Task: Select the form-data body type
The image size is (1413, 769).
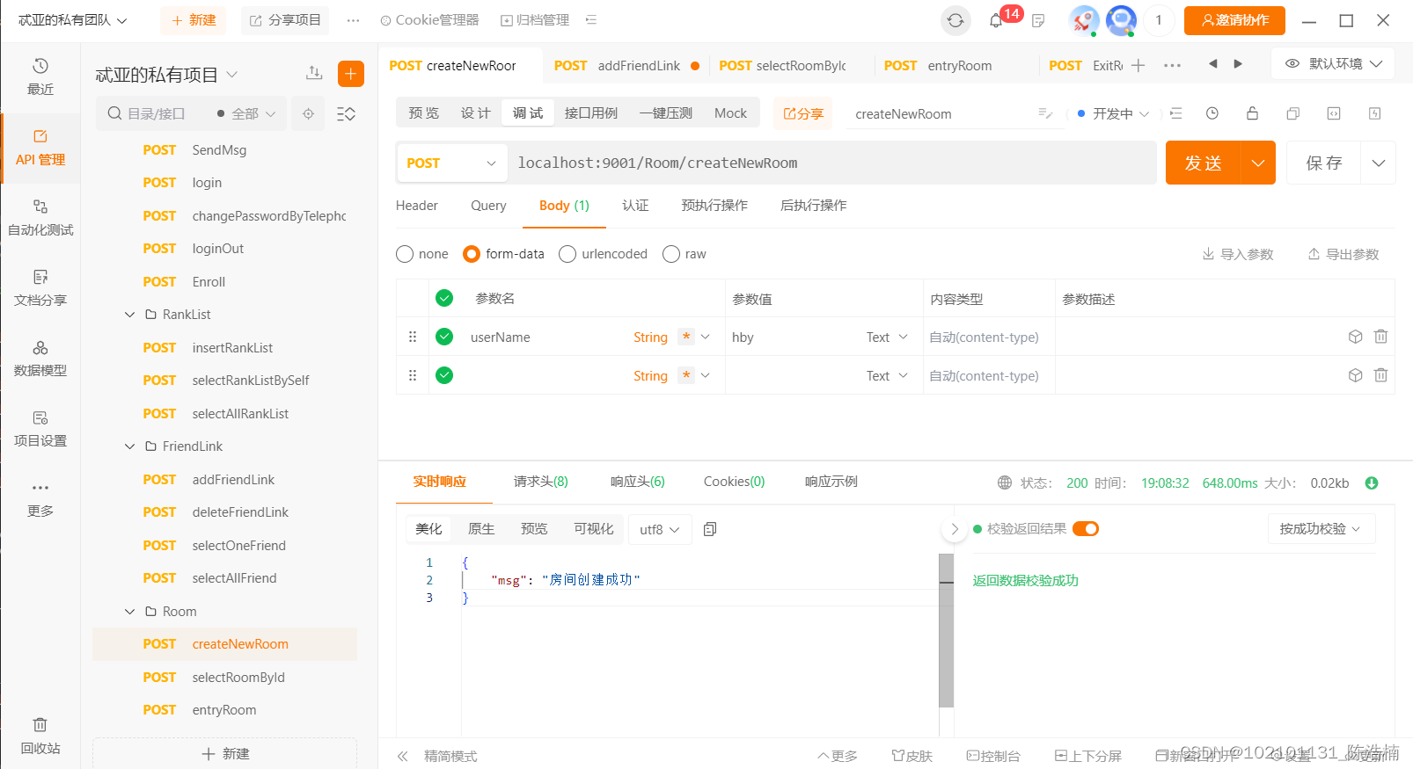Action: [x=472, y=254]
